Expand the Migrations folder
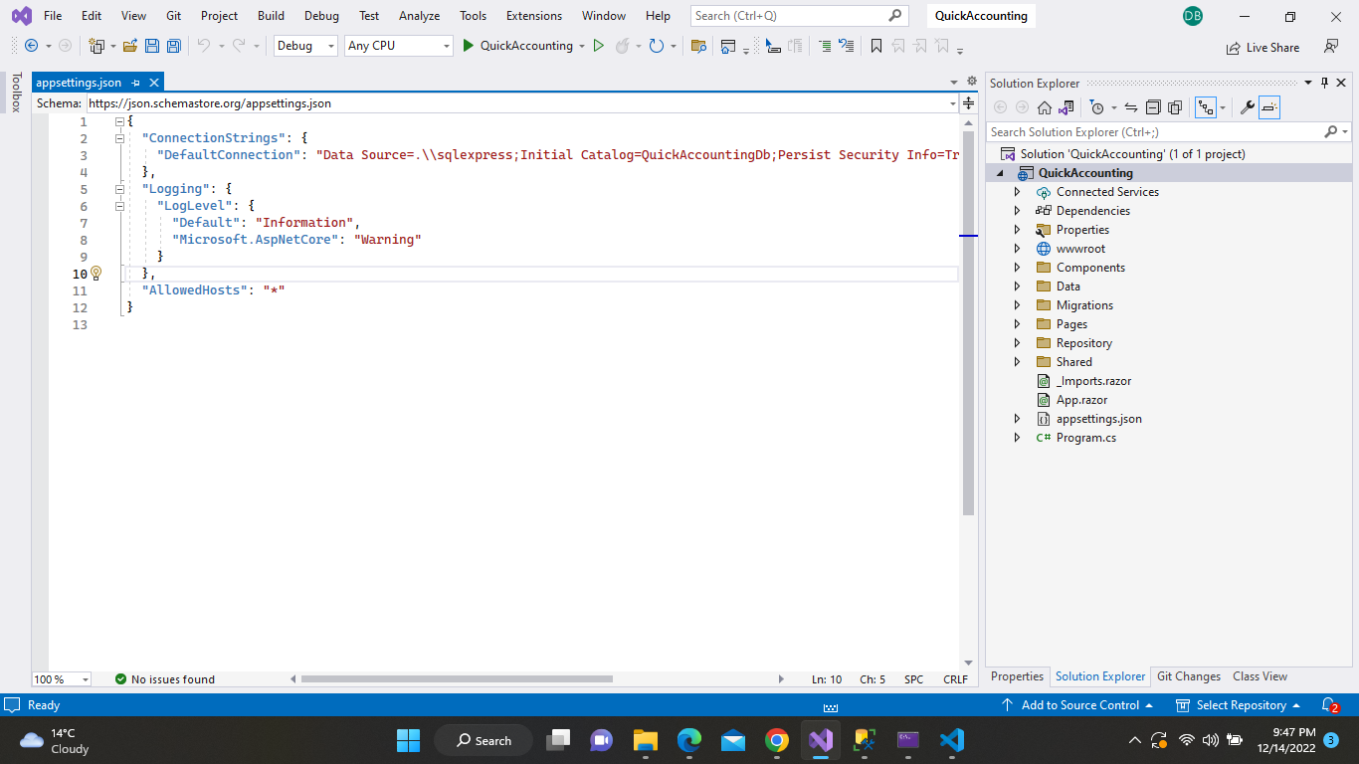Image resolution: width=1359 pixels, height=764 pixels. pos(1017,305)
